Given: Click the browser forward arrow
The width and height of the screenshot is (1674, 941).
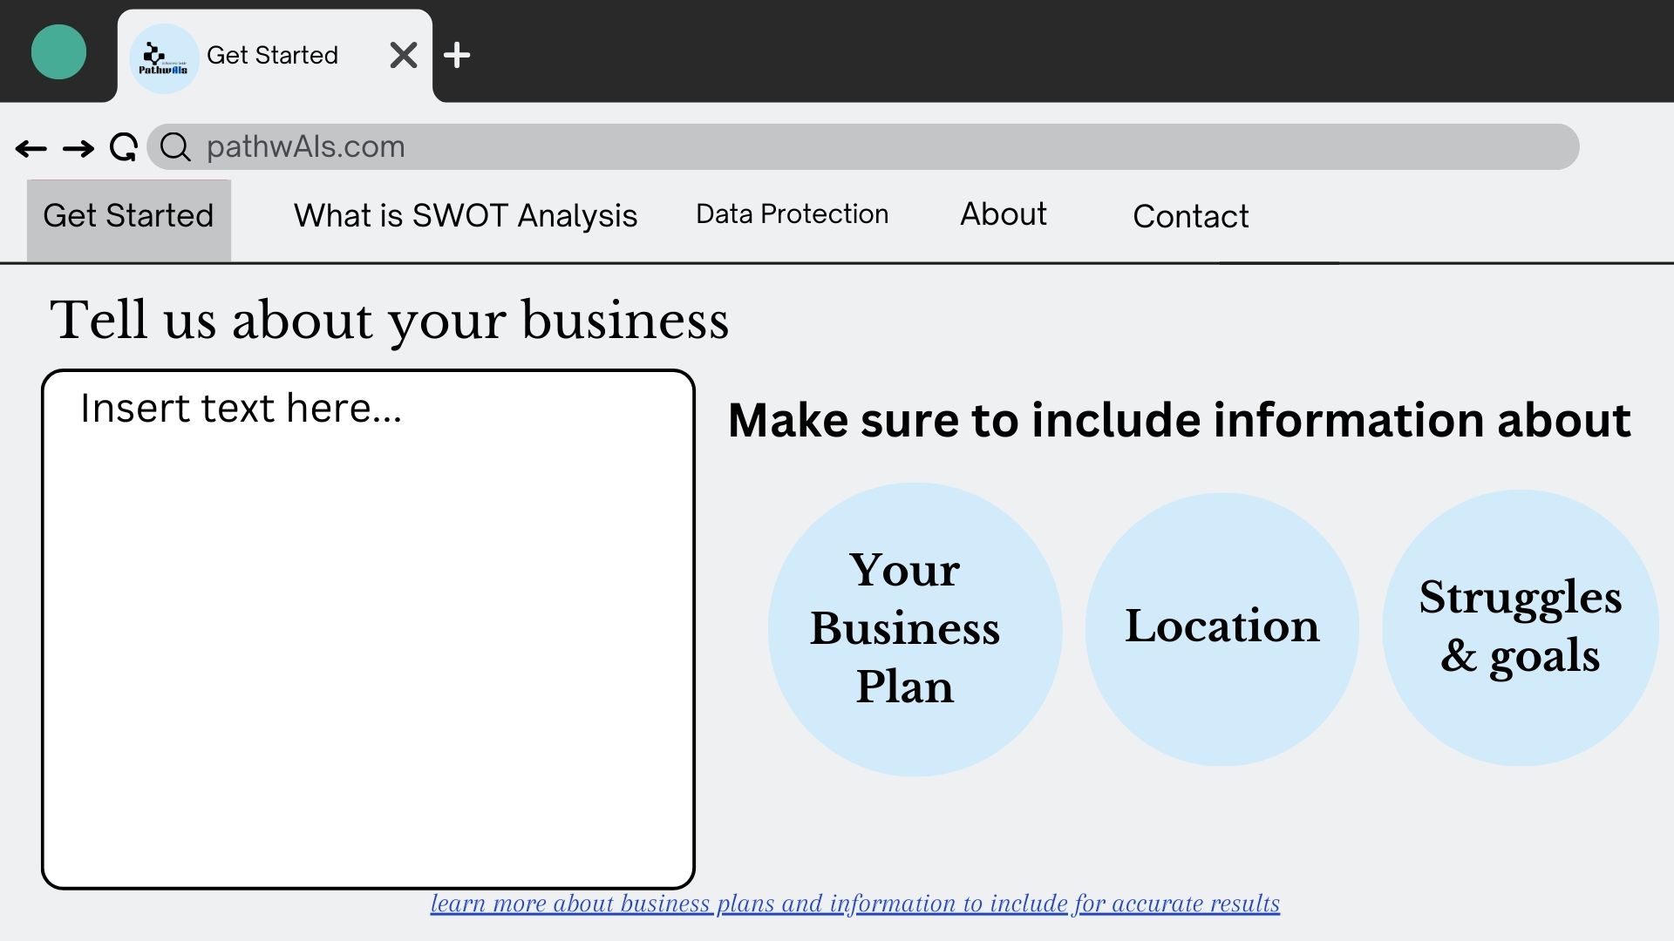Looking at the screenshot, I should point(78,149).
